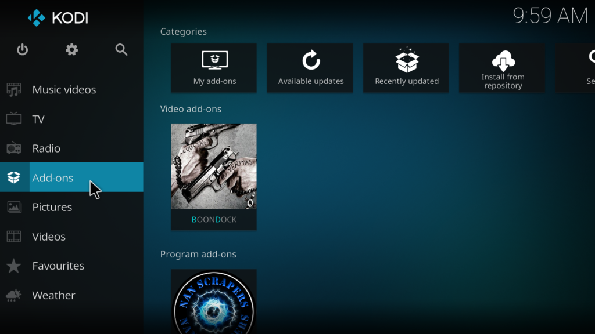The width and height of the screenshot is (595, 334).
Task: Click the BOONDOCK title label
Action: point(214,220)
